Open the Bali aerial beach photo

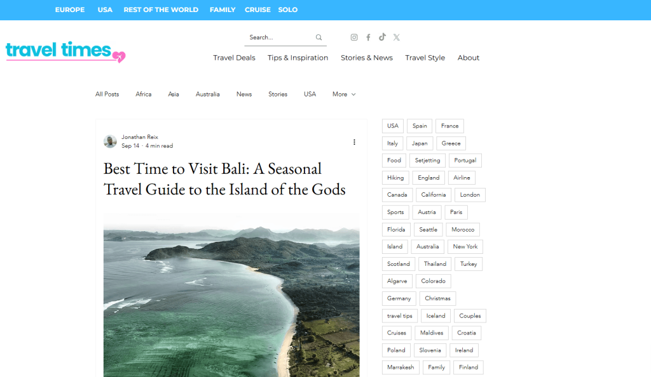coord(231,295)
